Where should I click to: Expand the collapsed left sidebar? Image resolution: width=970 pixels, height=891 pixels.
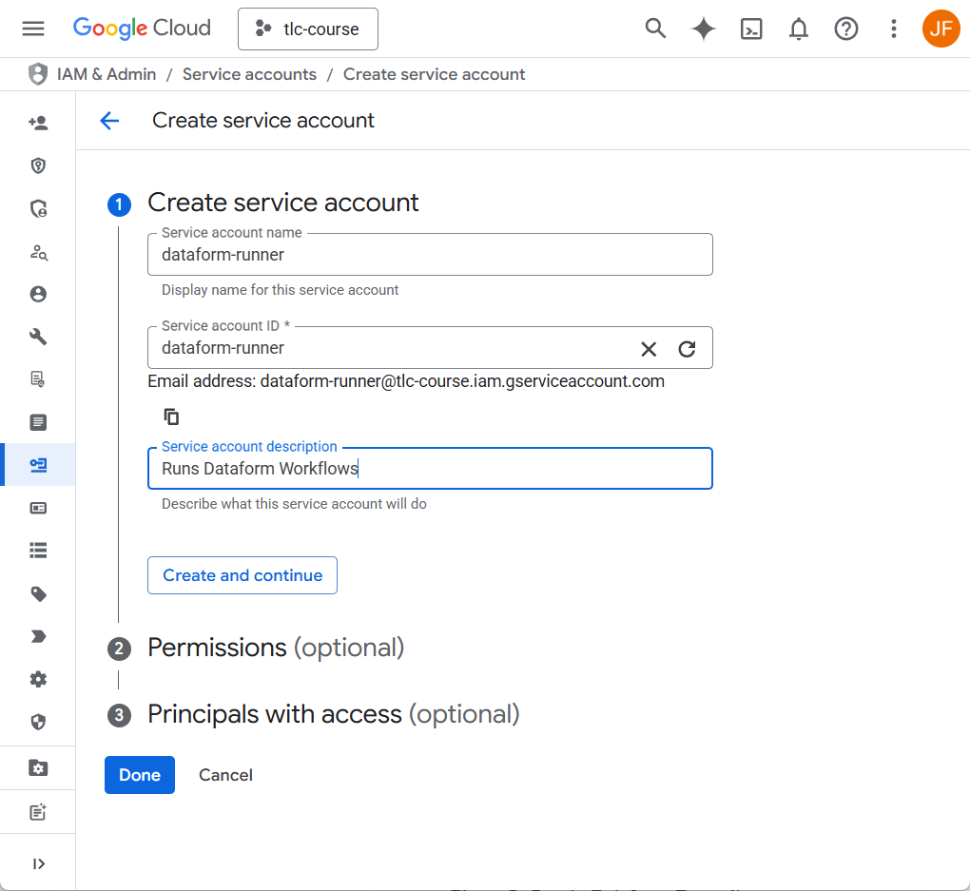coord(38,863)
